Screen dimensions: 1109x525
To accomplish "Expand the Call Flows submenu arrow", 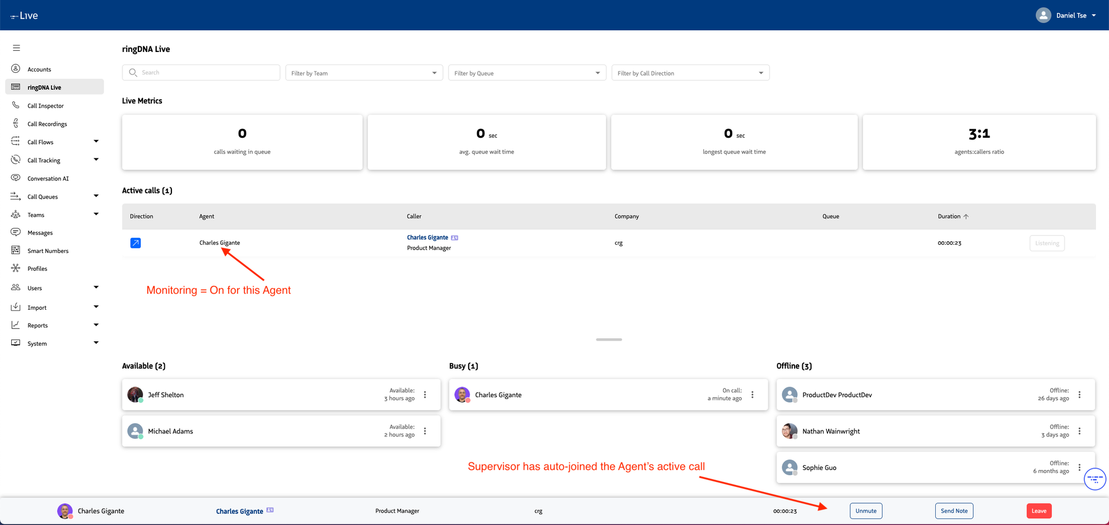I will [96, 141].
